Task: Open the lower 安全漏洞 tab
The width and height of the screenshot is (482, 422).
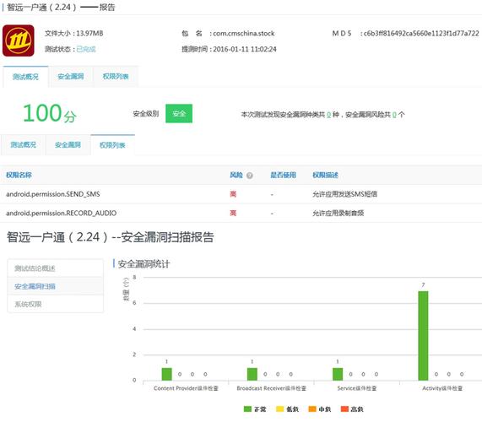Action: (x=68, y=145)
